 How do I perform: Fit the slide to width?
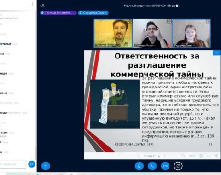click(209, 156)
